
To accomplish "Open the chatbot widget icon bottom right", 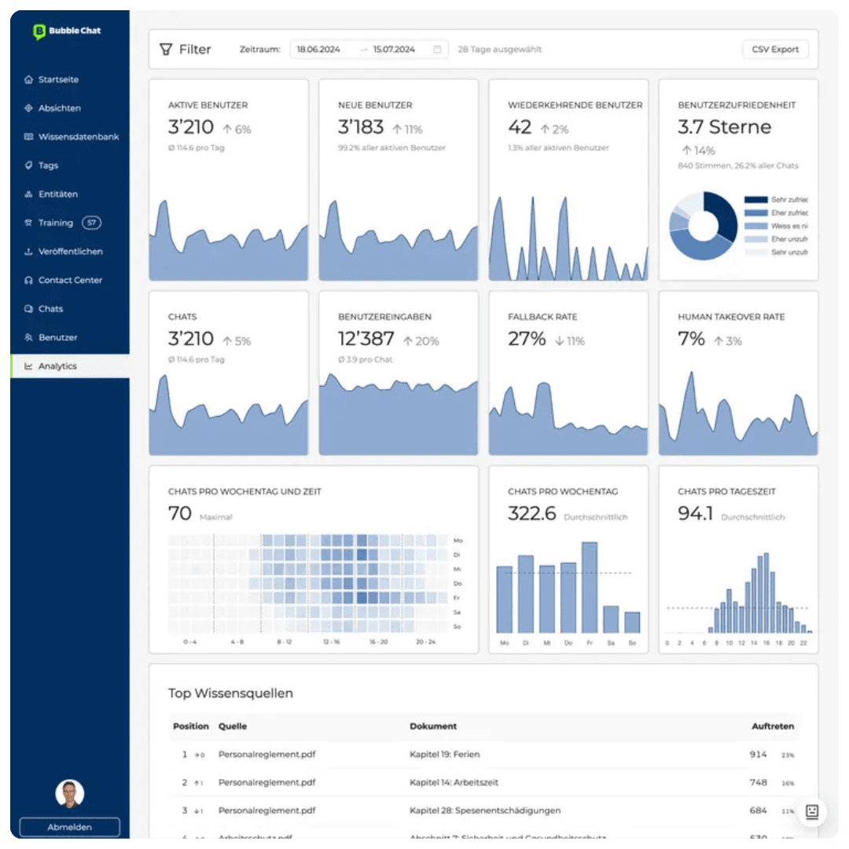I will 812,812.
